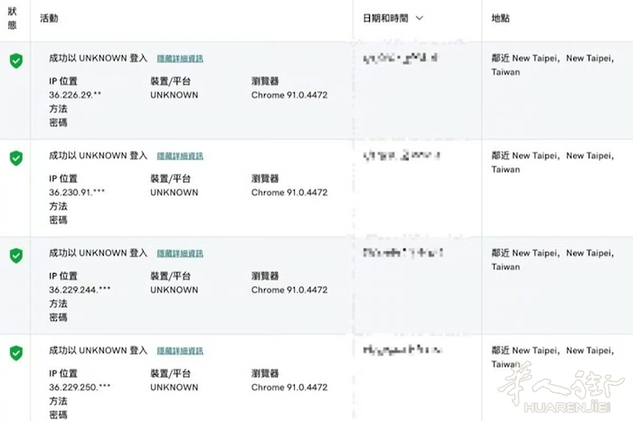Viewport: 633px width, 421px height.
Task: Click the 華人街 watermark logo
Action: pyautogui.click(x=562, y=388)
